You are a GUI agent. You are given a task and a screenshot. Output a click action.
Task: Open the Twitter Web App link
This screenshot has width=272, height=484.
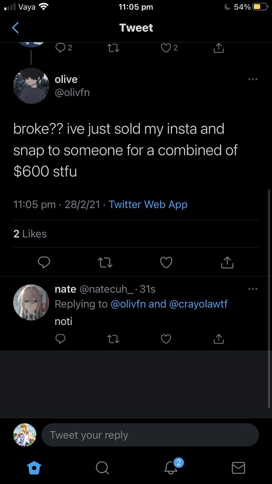[148, 204]
